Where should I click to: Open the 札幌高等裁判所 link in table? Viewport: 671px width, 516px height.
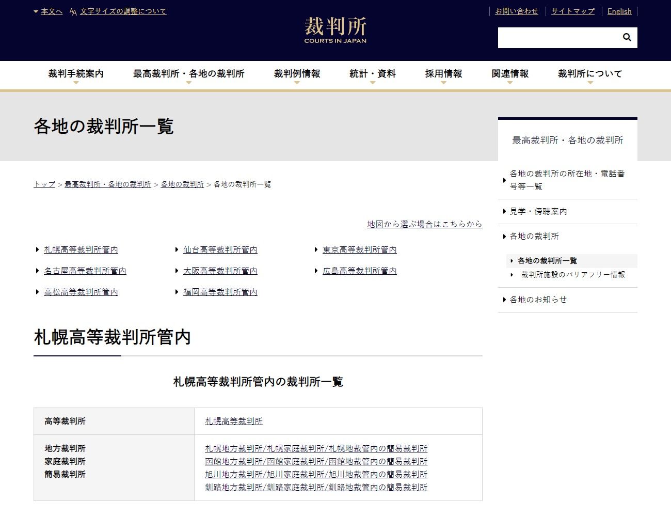tap(233, 421)
